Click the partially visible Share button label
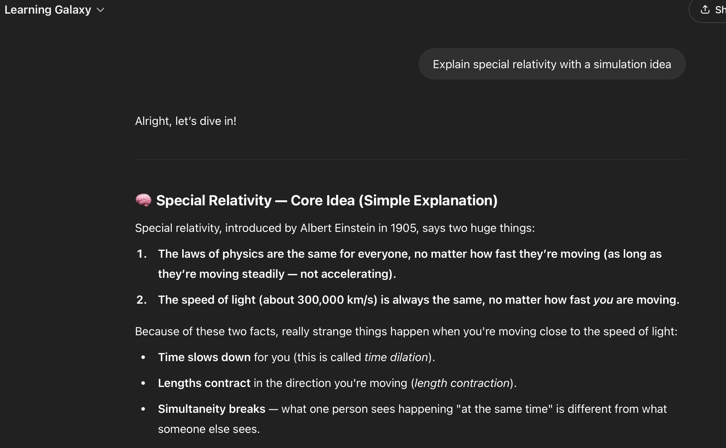726x448 pixels. point(720,10)
